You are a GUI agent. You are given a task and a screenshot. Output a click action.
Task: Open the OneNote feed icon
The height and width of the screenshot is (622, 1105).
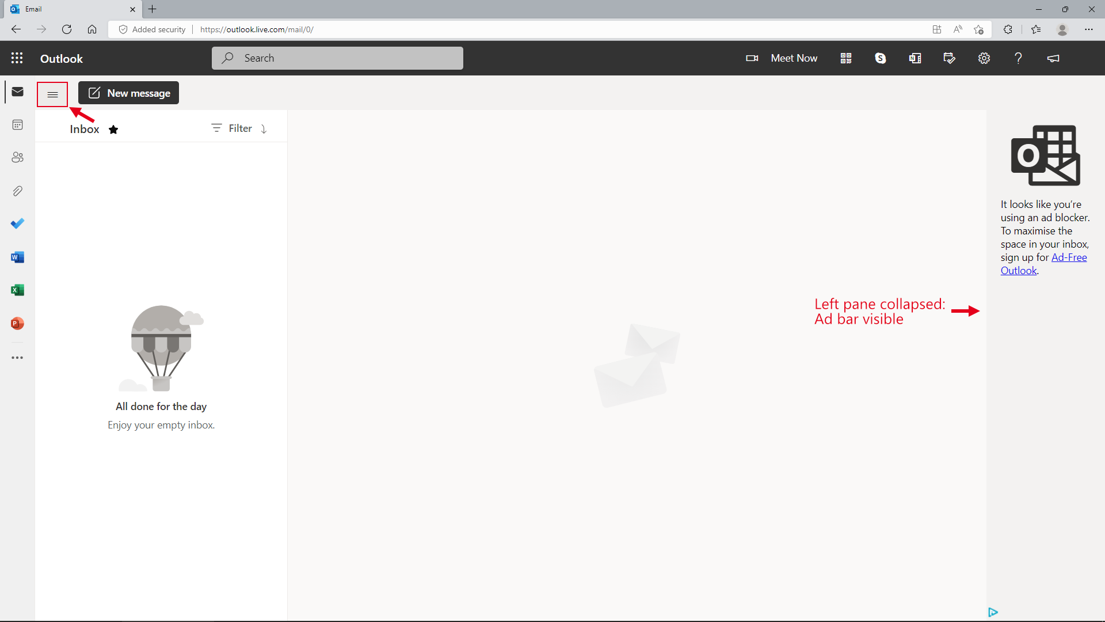tap(915, 58)
